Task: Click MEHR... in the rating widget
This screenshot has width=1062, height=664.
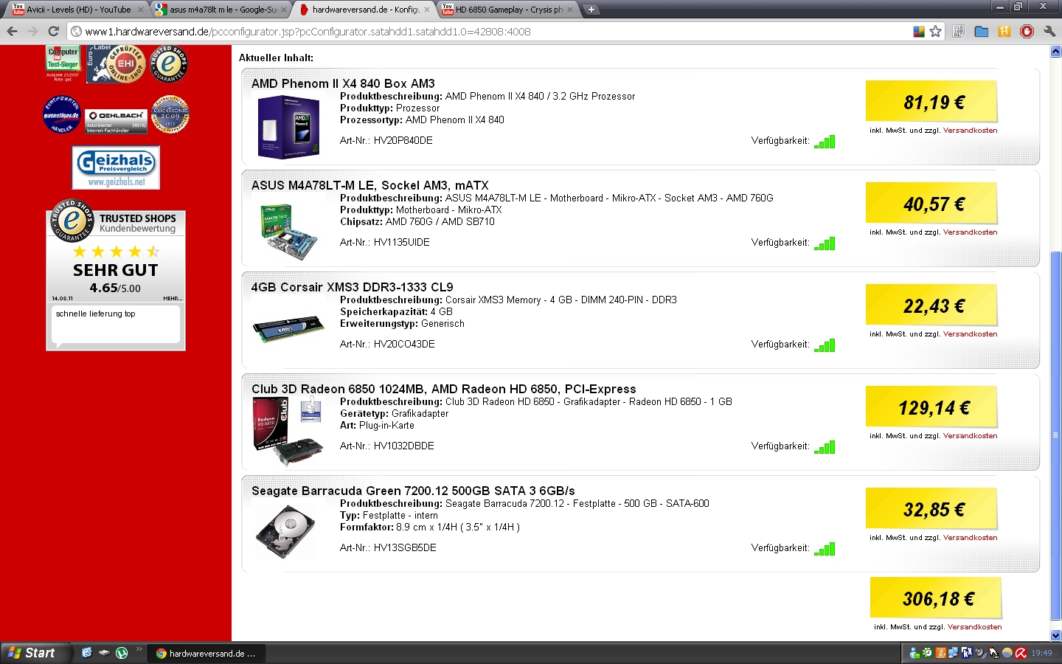Action: (x=173, y=298)
